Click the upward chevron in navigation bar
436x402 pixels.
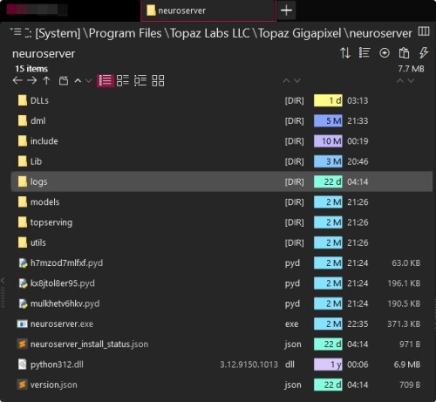tap(78, 80)
